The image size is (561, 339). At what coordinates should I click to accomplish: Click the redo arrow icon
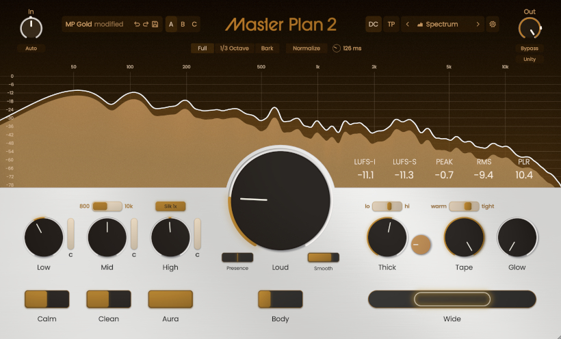(x=146, y=25)
